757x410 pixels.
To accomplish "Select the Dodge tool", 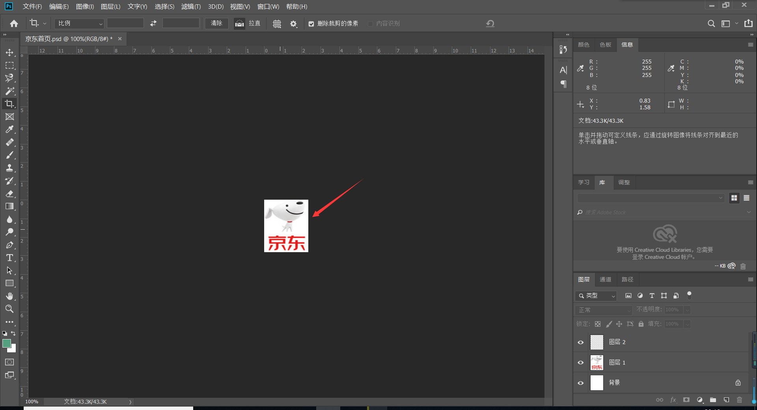I will (9, 232).
